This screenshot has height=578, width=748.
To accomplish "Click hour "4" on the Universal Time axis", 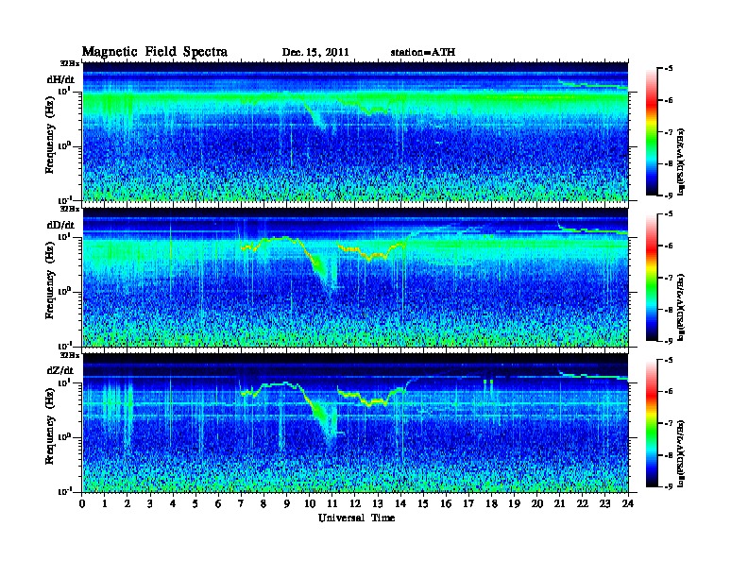I will tap(173, 504).
